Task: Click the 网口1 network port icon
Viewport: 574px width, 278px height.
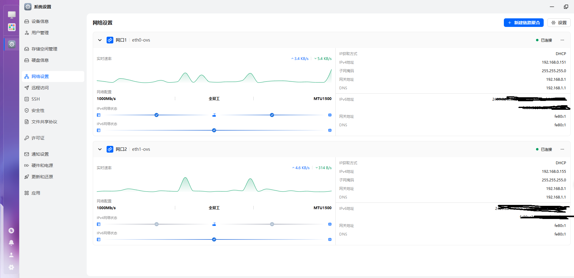Action: pos(110,40)
